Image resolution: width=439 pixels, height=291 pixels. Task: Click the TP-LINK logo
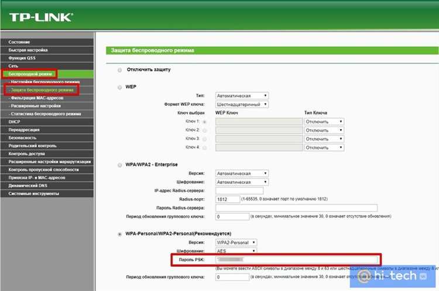[41, 18]
